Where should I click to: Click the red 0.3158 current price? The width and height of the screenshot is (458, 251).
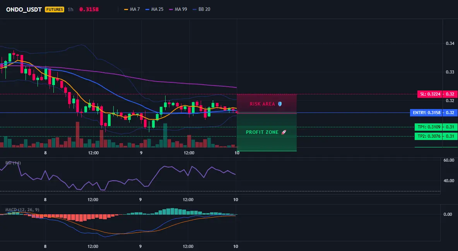pos(89,9)
